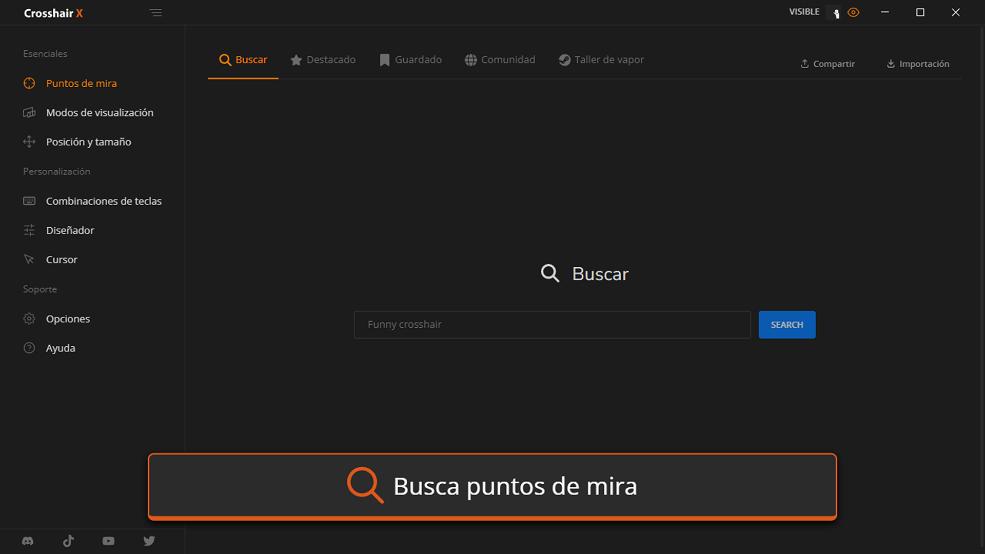Open the Twitter link icon

point(149,541)
